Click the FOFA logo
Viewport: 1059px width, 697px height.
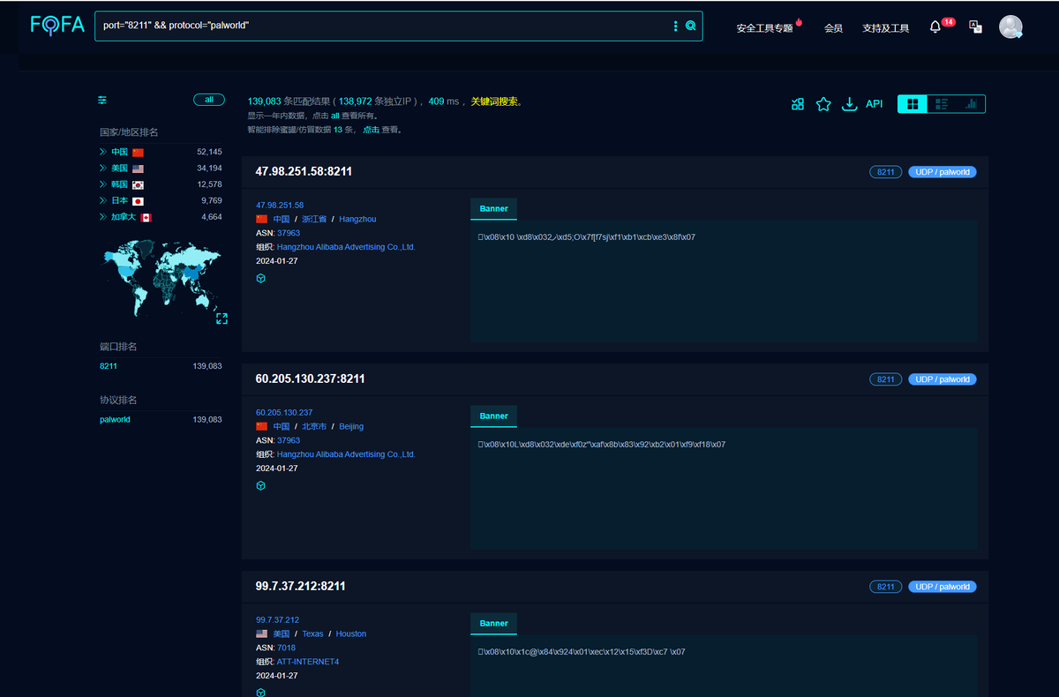[x=57, y=25]
